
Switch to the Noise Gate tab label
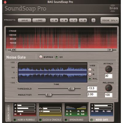102,120
